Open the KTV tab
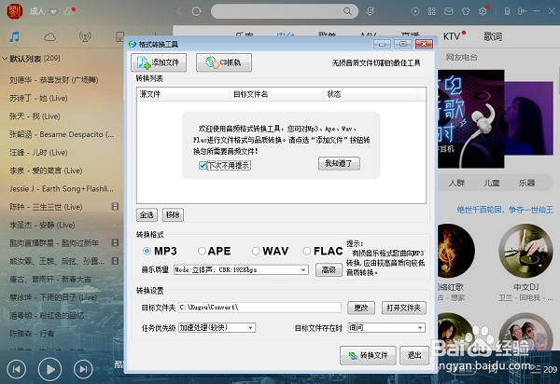The image size is (560, 384). [x=452, y=36]
